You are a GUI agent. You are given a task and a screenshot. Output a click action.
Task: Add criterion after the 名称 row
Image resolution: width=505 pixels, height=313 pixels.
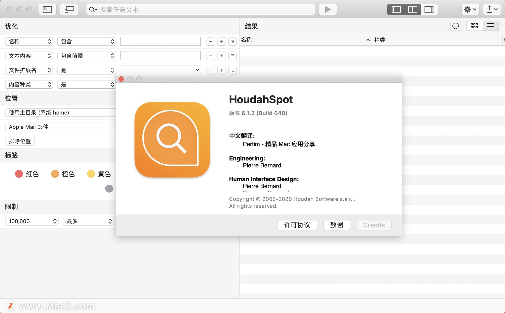(x=222, y=42)
